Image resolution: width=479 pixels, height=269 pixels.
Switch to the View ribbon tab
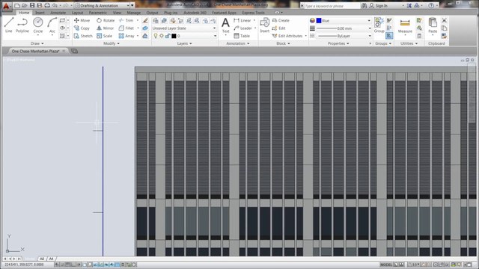117,13
